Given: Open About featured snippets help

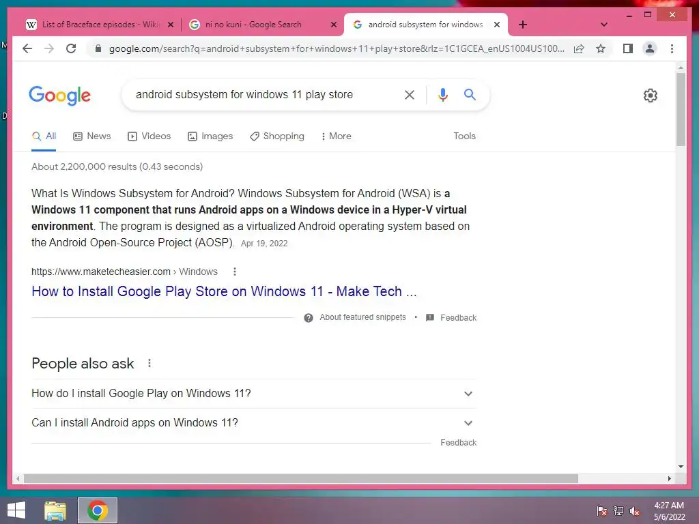Looking at the screenshot, I should click(x=308, y=318).
